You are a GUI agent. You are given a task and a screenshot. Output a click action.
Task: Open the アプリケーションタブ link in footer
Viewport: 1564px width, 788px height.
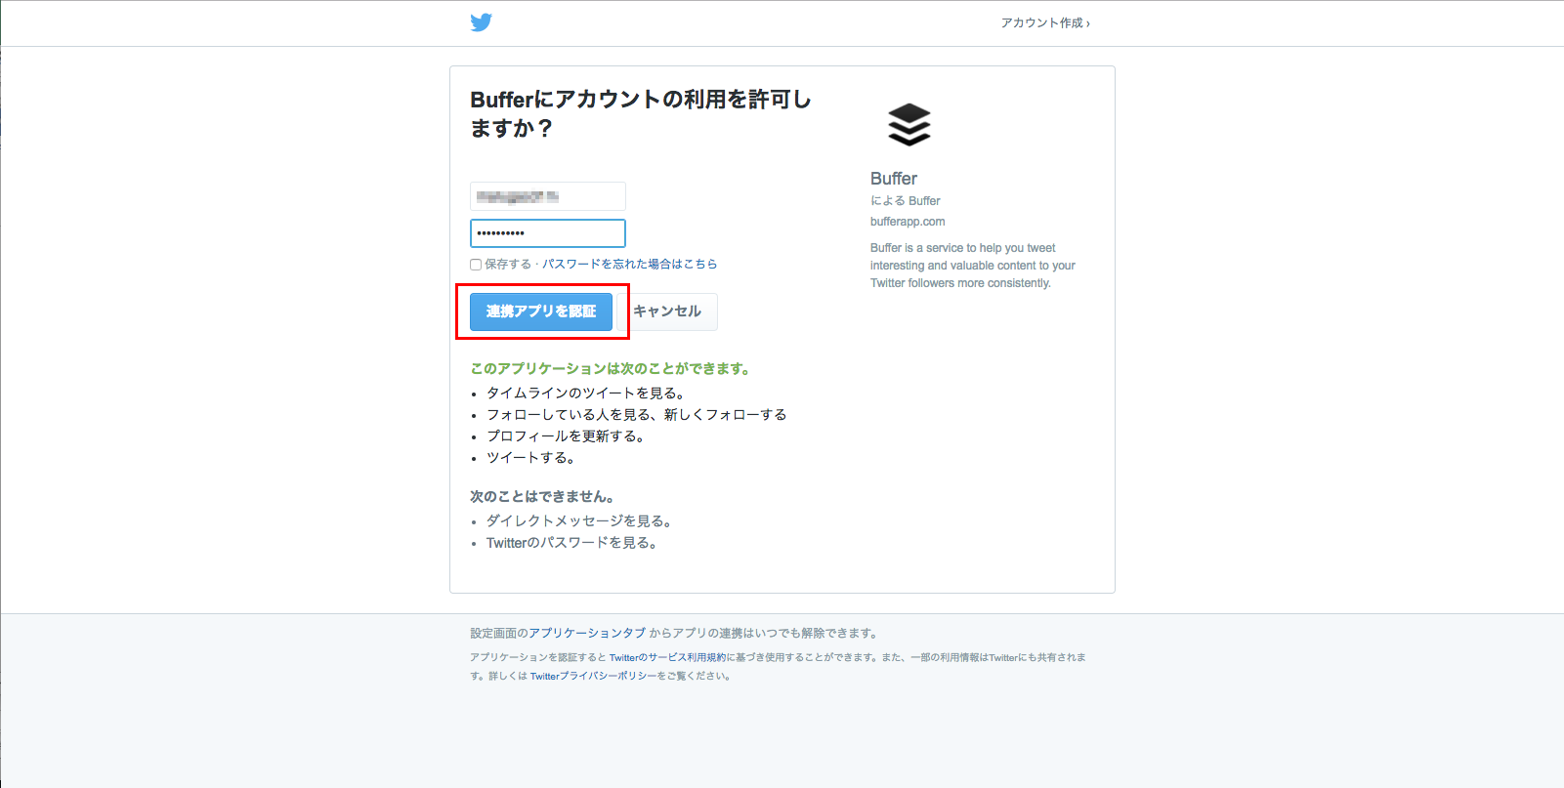pyautogui.click(x=587, y=633)
